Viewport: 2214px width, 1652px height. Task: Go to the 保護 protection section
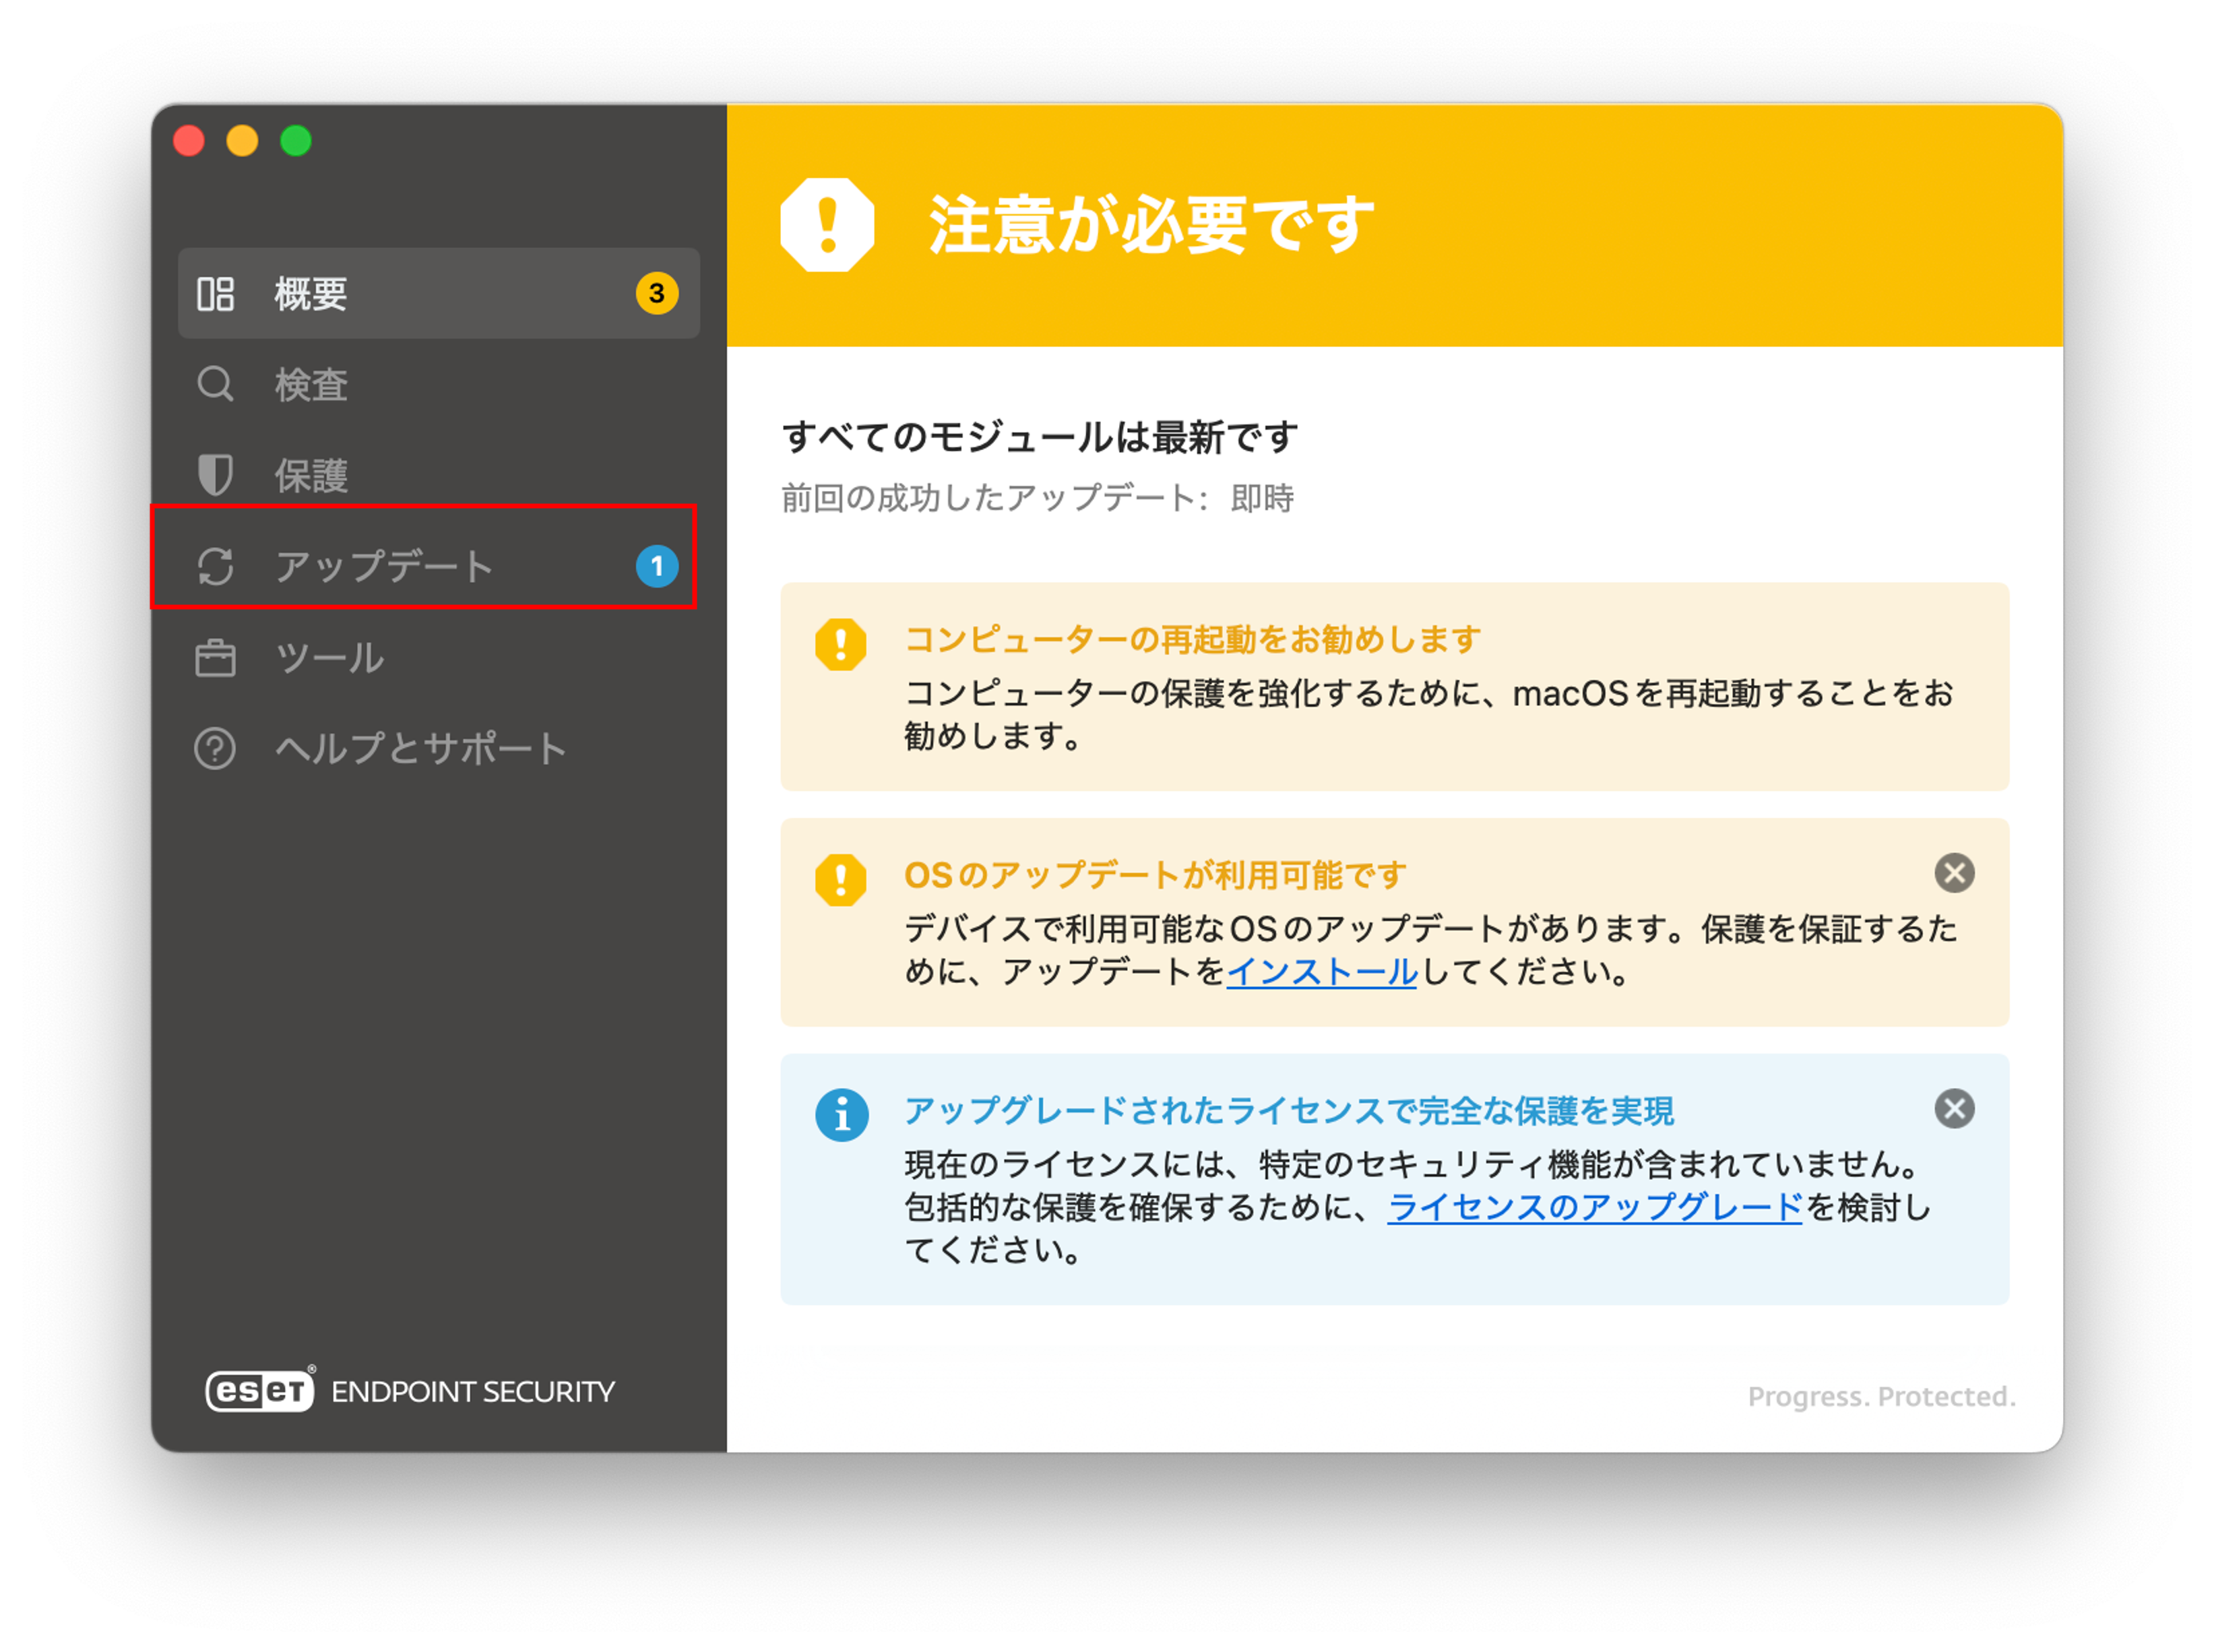click(x=438, y=475)
